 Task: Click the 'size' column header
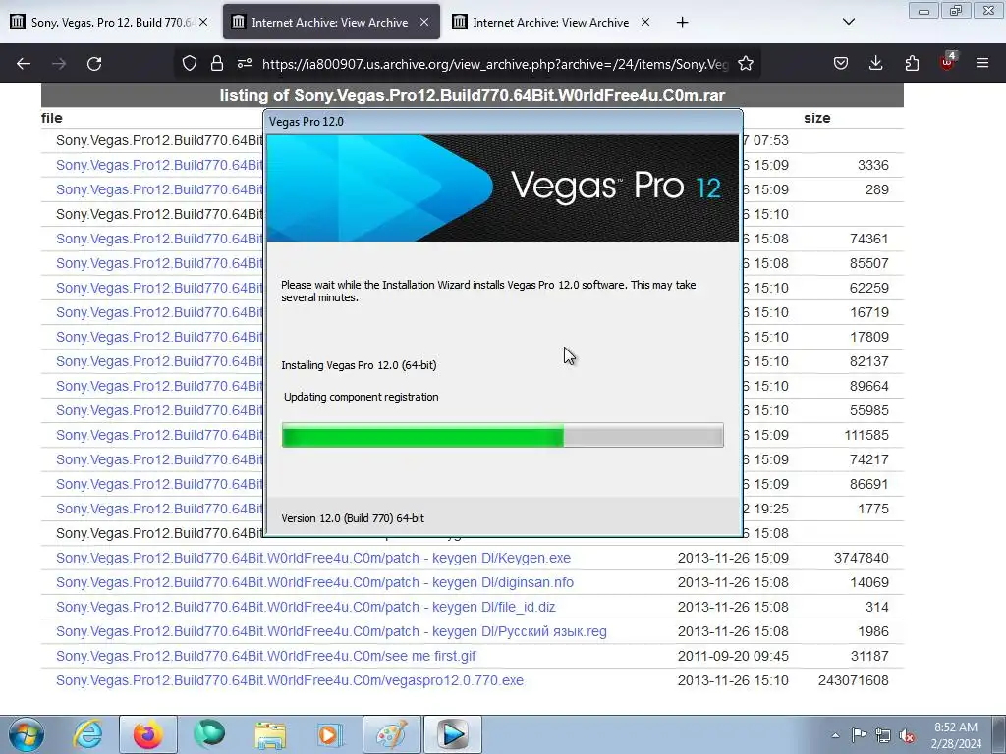pos(816,118)
